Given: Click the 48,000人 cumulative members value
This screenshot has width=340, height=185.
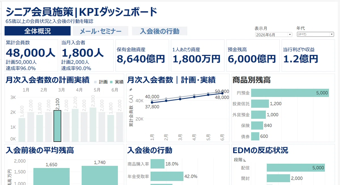Looking at the screenshot, I should tap(31, 53).
